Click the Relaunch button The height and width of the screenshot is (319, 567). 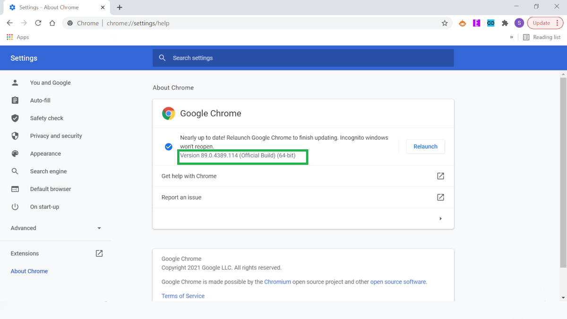[425, 147]
